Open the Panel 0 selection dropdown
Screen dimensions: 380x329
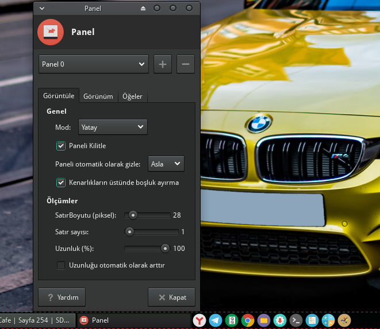(94, 64)
